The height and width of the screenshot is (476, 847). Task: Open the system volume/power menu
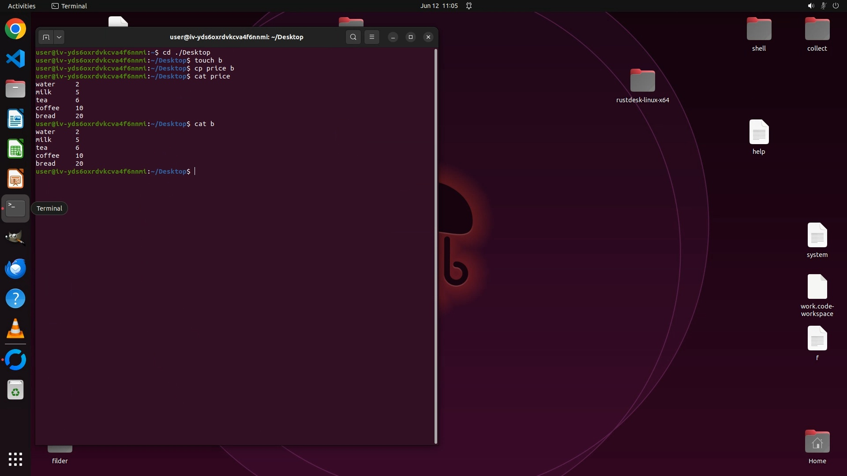pyautogui.click(x=823, y=6)
